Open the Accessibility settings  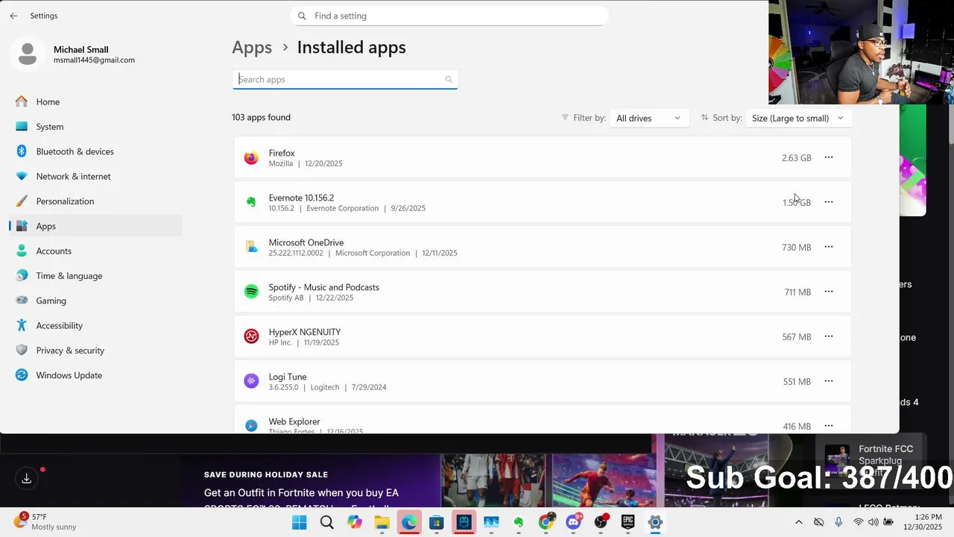(95, 325)
